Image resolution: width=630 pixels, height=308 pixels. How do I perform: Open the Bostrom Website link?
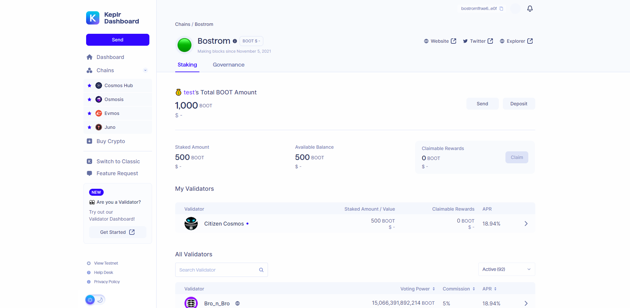440,41
